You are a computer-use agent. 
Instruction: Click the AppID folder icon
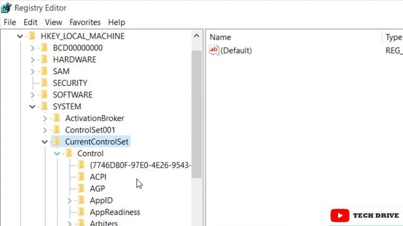(x=81, y=200)
